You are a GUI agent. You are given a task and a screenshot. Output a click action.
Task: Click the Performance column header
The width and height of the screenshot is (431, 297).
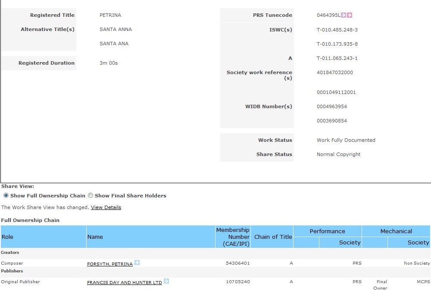coord(327,231)
